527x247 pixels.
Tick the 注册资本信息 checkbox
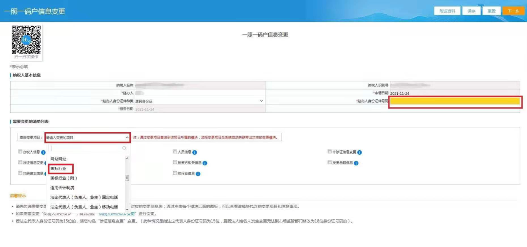(20, 174)
